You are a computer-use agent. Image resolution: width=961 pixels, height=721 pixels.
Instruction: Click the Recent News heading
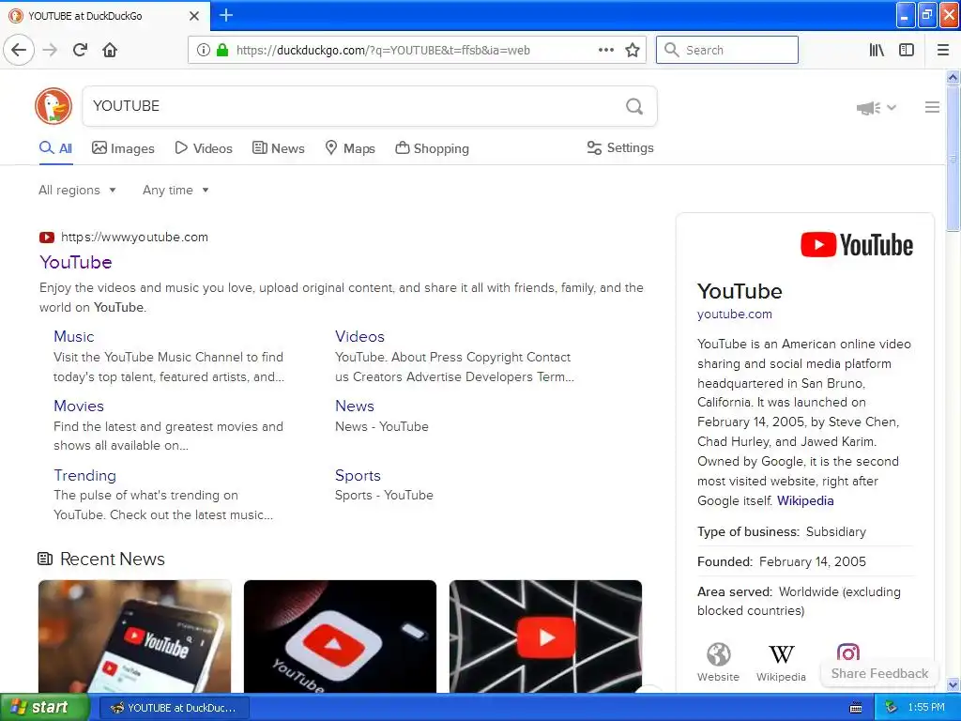tap(113, 560)
